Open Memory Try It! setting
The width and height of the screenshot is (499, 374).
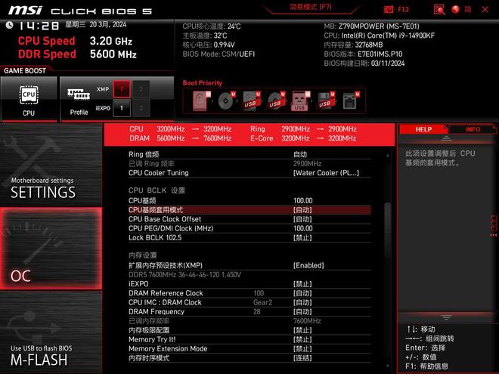tap(249, 339)
